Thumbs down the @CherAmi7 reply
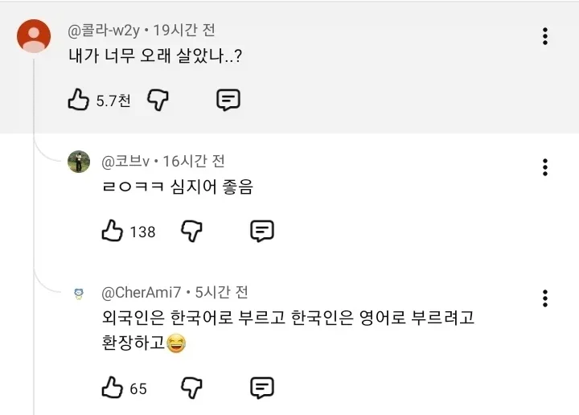The image size is (579, 415). coord(191,388)
